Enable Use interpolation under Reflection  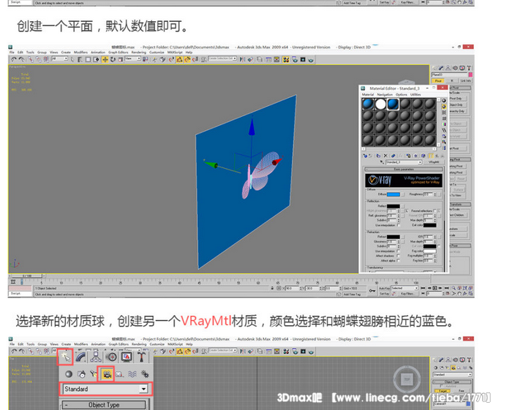(399, 225)
